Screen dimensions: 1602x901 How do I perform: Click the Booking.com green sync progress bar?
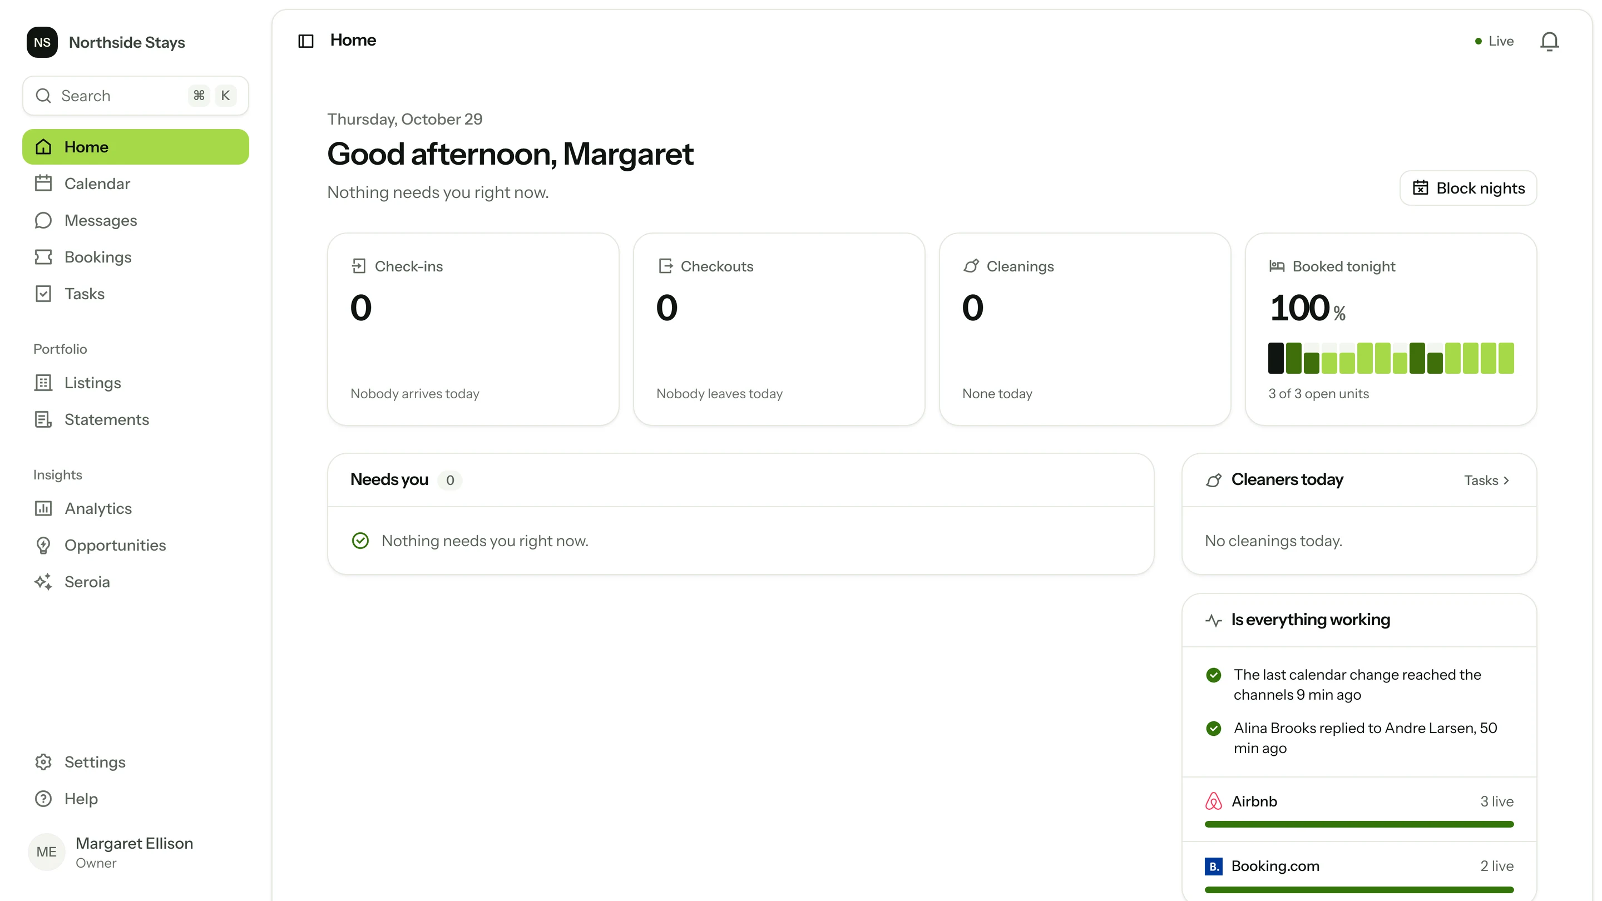pyautogui.click(x=1359, y=889)
